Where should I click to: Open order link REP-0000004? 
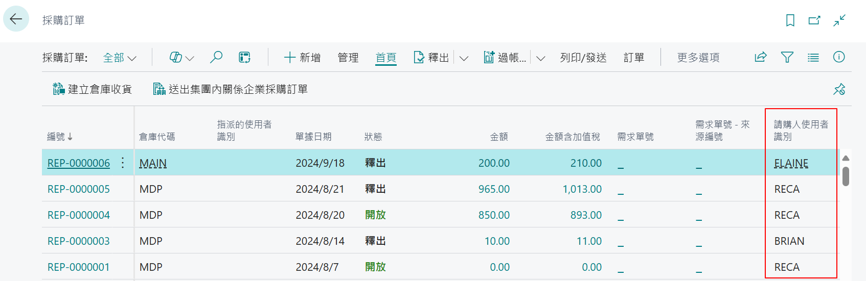(79, 215)
